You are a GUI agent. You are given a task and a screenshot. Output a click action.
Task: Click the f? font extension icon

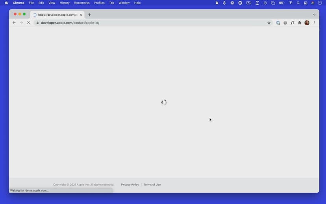pos(293,23)
